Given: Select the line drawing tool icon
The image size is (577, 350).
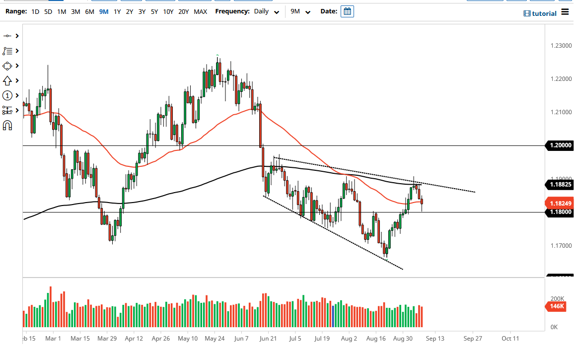Looking at the screenshot, I should [x=7, y=36].
